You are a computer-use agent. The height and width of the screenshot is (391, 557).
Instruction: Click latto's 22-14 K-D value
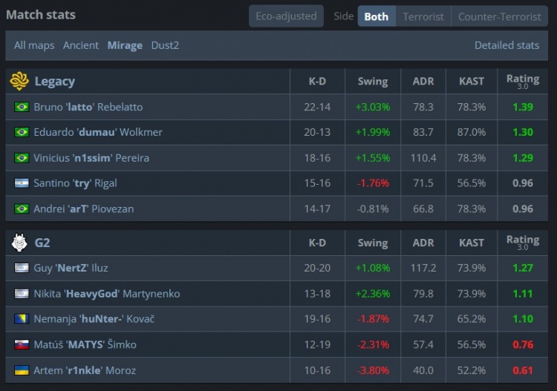[317, 107]
